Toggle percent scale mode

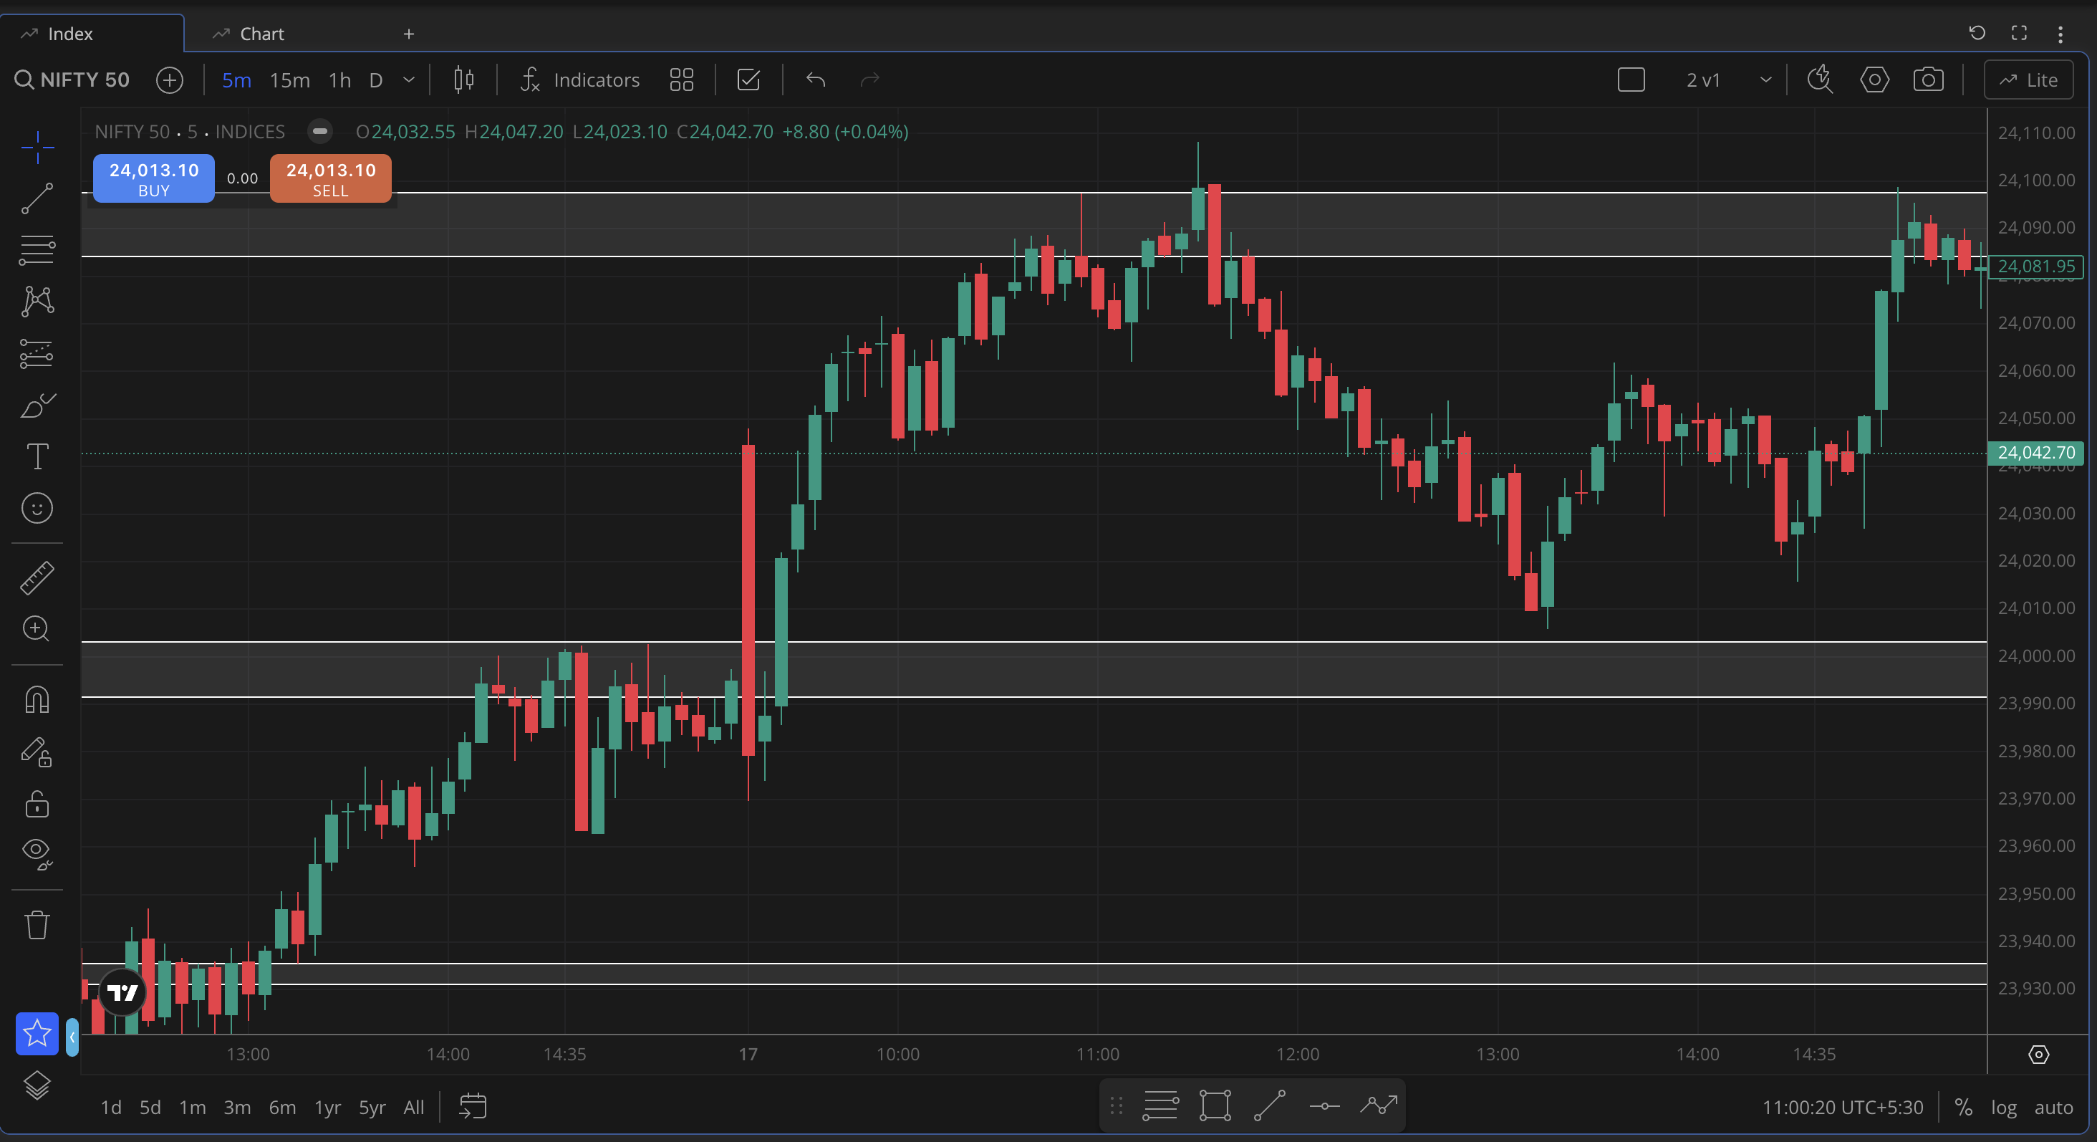(x=1964, y=1107)
